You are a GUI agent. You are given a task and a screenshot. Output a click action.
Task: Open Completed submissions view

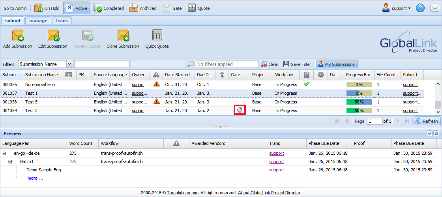[109, 8]
